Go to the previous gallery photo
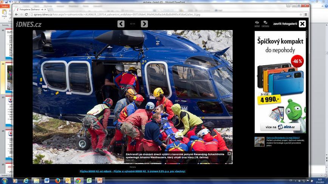 click(121, 24)
